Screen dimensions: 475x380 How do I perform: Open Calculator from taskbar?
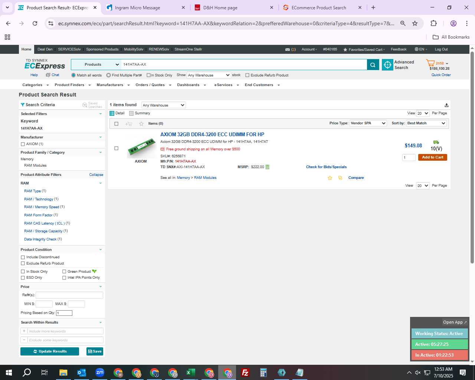click(263, 373)
